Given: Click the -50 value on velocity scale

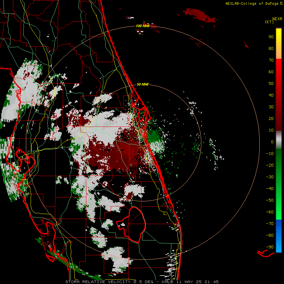Looking at the screenshot, I should tap(270, 200).
